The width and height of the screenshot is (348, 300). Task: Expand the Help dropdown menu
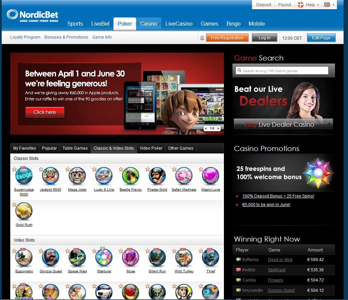tap(318, 5)
